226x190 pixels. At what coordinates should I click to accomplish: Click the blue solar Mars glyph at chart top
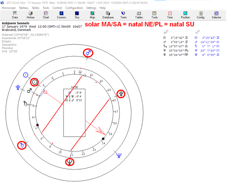click(x=88, y=53)
